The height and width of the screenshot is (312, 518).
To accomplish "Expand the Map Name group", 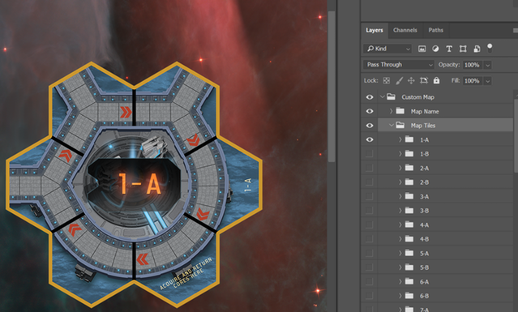I will click(392, 111).
